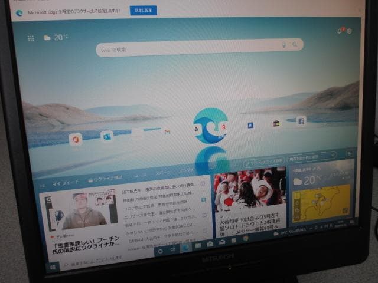
Task: Open the video conference news thumbnail
Action: coord(82,210)
